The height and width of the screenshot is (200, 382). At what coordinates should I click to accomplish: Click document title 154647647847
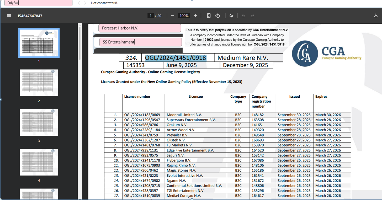[30, 16]
